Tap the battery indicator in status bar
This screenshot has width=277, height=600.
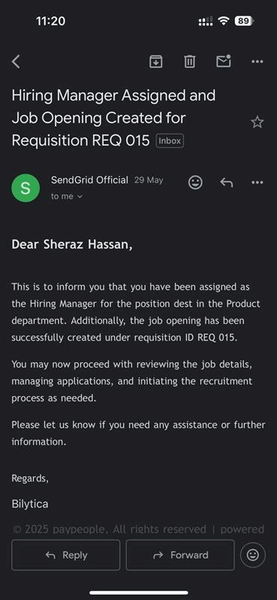tap(244, 21)
